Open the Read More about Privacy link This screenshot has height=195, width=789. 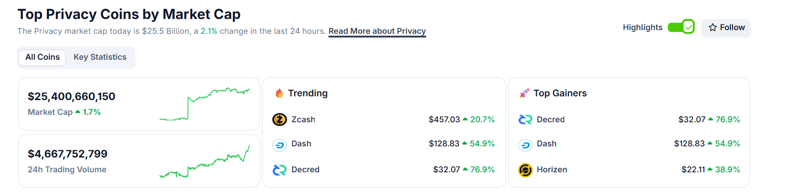pyautogui.click(x=377, y=31)
